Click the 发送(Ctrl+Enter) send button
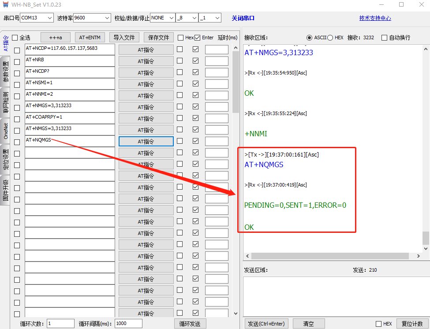430x329 pixels. point(266,324)
